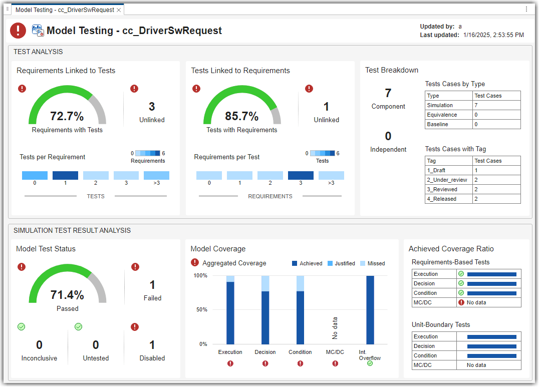Open the tab list handle left of tab
This screenshot has width=539, height=387.
coord(8,10)
